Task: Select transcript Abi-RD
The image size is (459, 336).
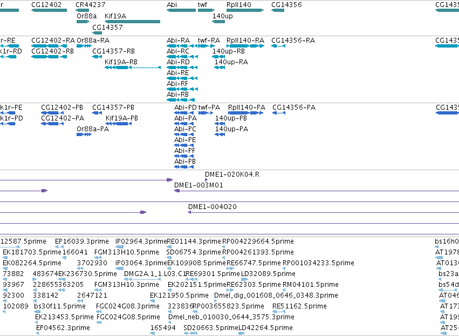Action: 182,68
